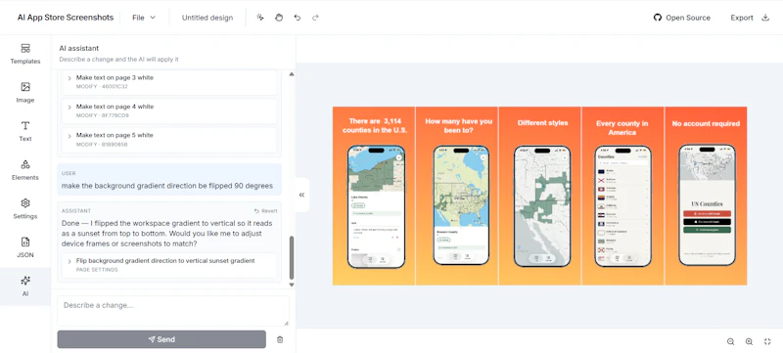Focus the 'Describe a change...' text box
The width and height of the screenshot is (783, 353).
pyautogui.click(x=173, y=311)
